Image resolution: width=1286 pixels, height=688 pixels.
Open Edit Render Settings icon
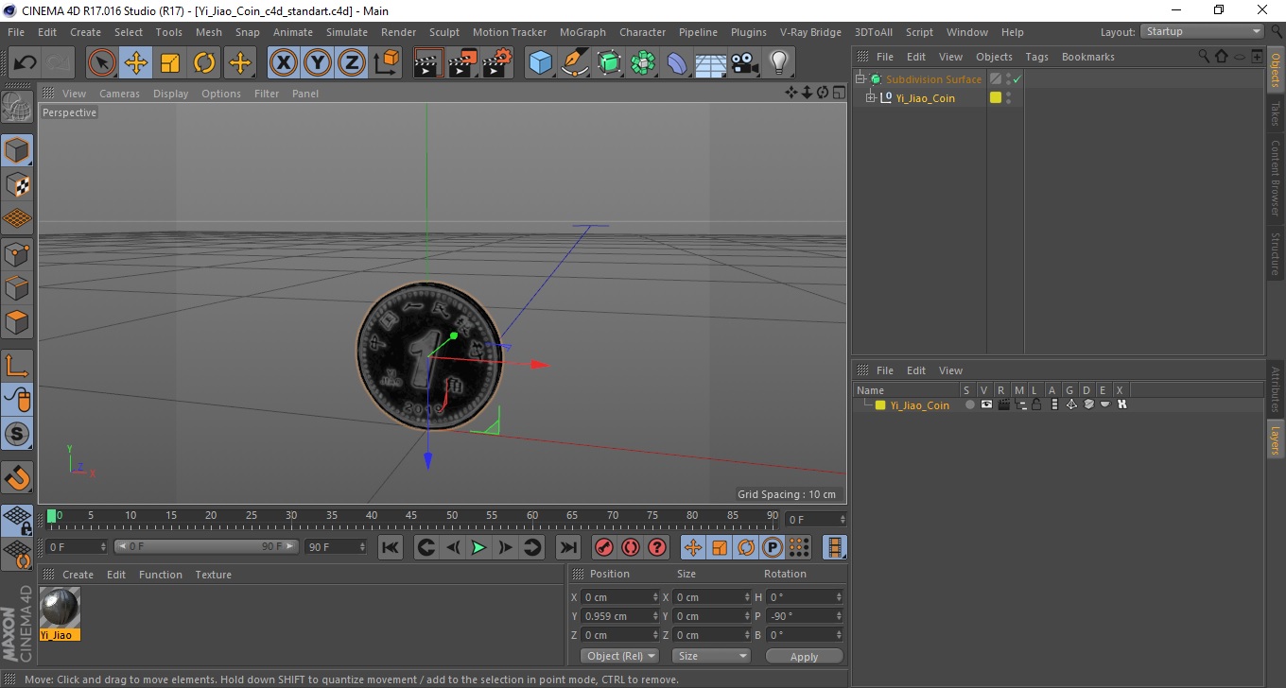(496, 63)
